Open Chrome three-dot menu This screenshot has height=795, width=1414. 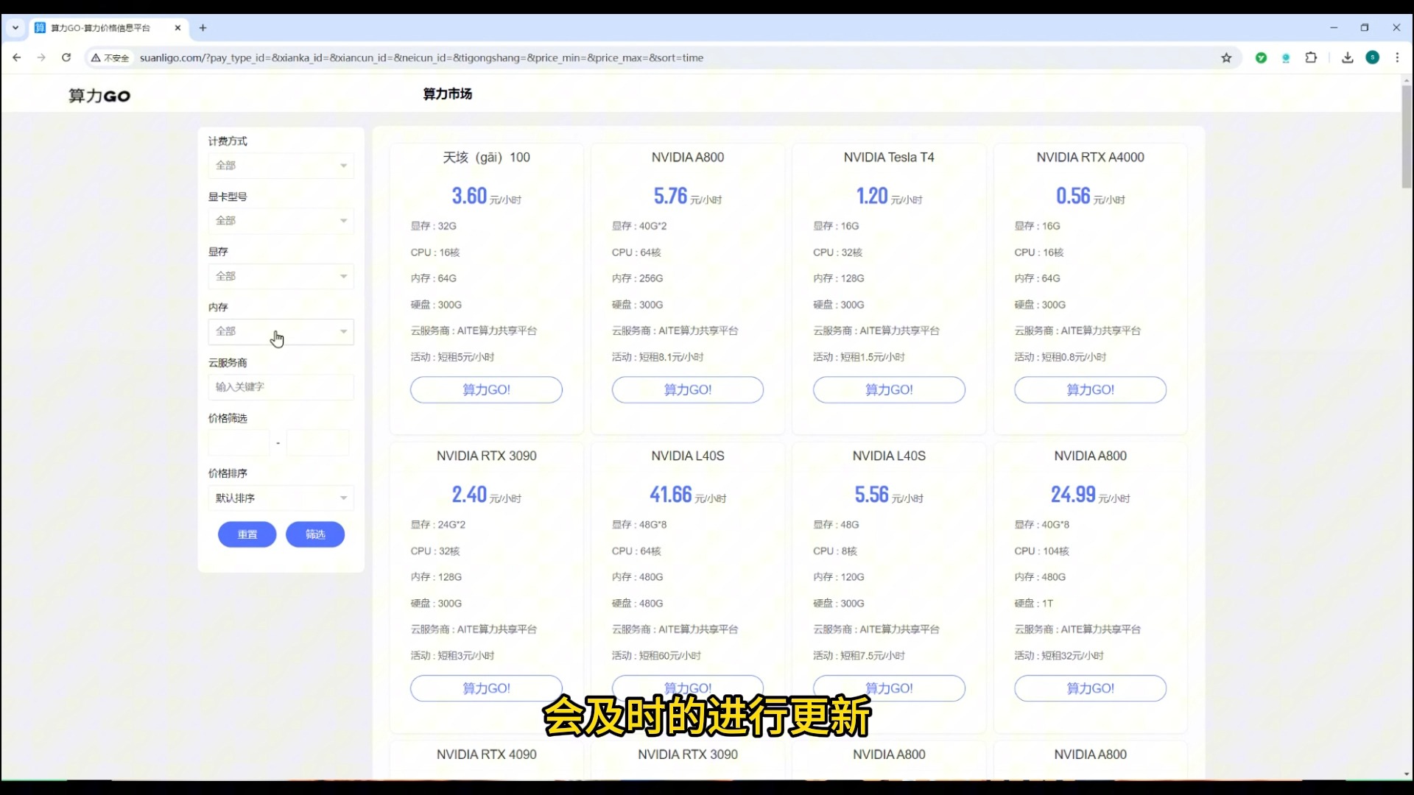[x=1397, y=57]
